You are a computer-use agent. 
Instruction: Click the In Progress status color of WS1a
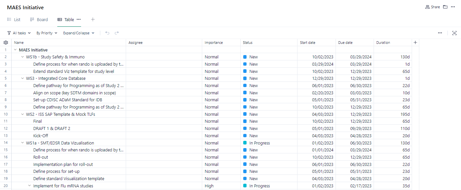[245, 143]
